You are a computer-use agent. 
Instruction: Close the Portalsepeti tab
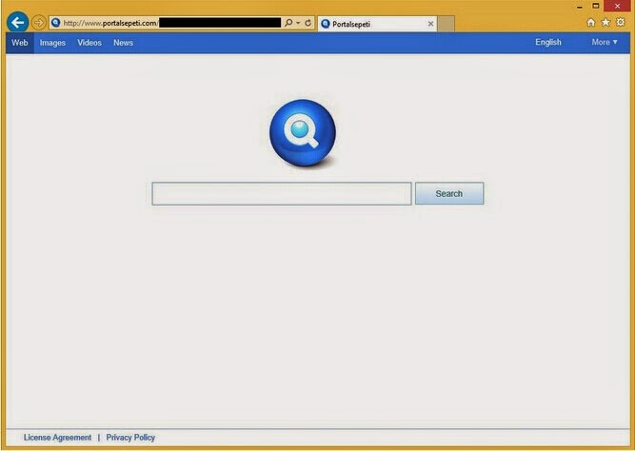(430, 24)
